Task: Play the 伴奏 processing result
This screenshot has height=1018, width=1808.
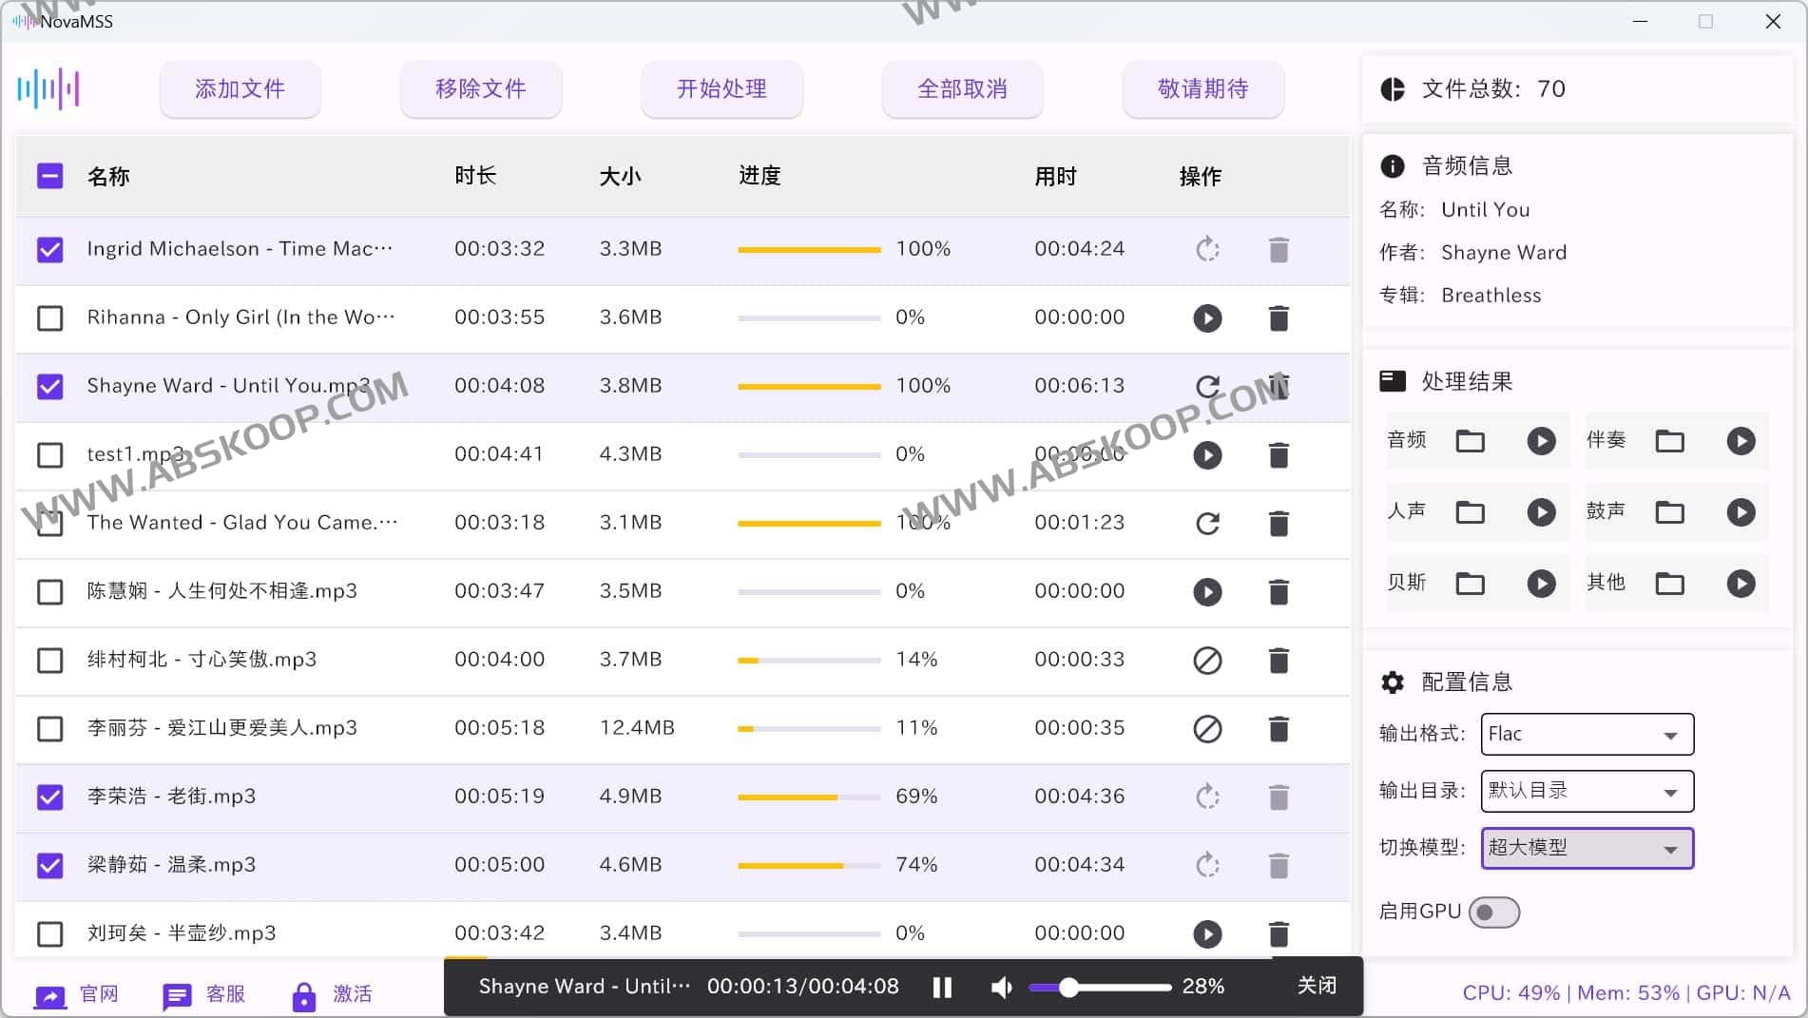Action: (1741, 440)
